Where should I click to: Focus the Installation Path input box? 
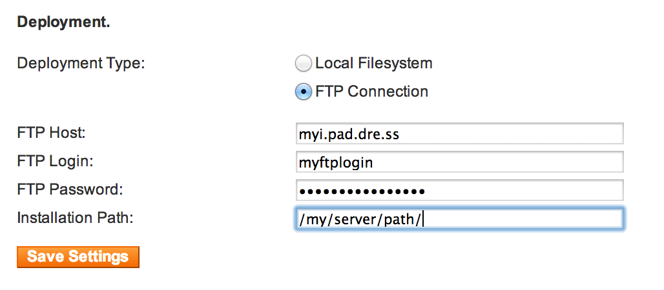[x=459, y=218]
